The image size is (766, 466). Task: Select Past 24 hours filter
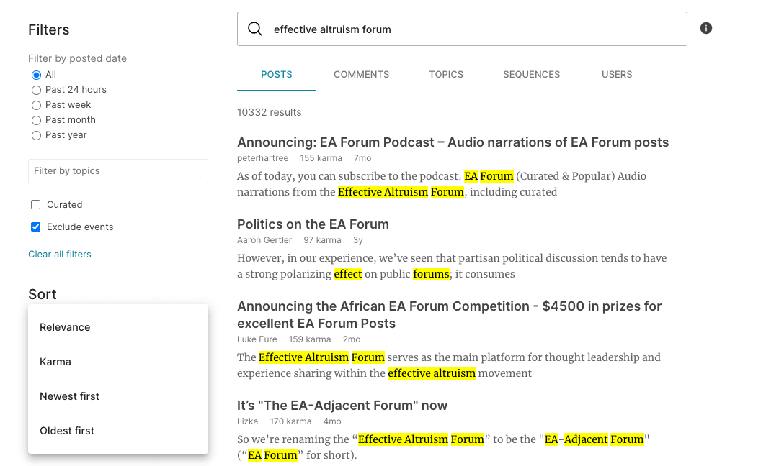pos(36,90)
